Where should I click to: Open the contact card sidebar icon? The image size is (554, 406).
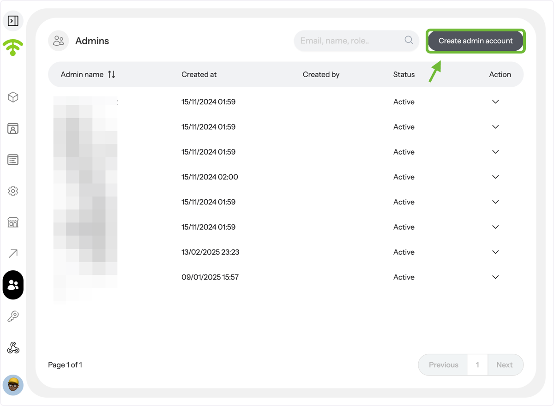13,128
